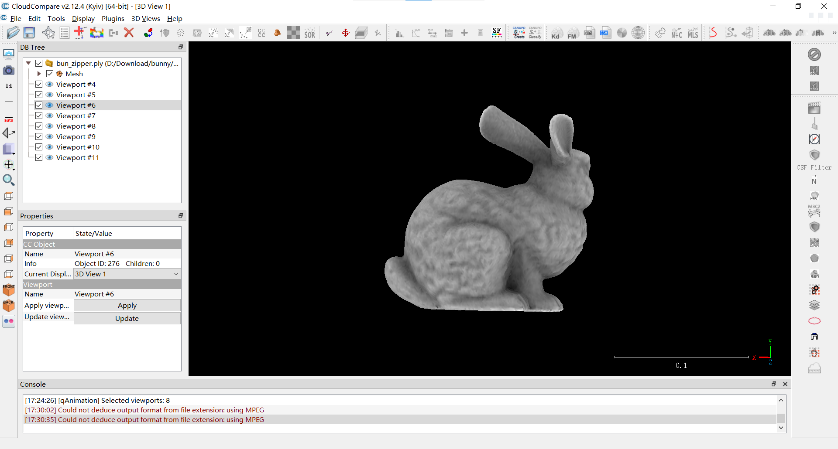Viewport: 838px width, 449px height.
Task: Click the rainbow sheep Clone icon
Action: pos(96,33)
